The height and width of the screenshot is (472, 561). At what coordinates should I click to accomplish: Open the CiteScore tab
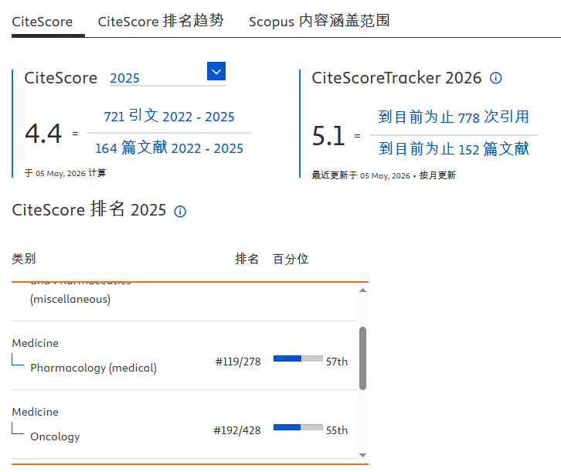(42, 22)
